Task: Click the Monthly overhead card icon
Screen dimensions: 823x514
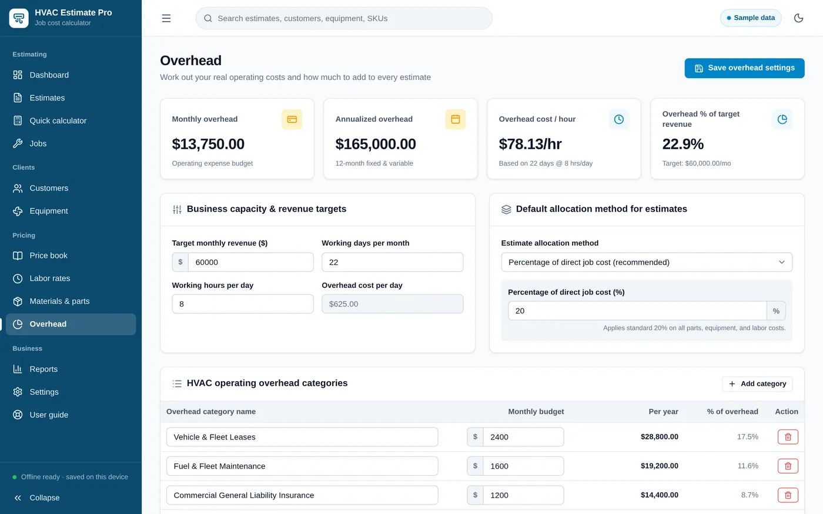Action: coord(292,119)
